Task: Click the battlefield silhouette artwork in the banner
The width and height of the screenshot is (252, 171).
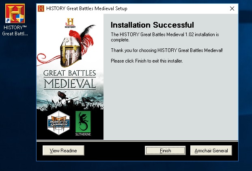Action: coord(70,101)
